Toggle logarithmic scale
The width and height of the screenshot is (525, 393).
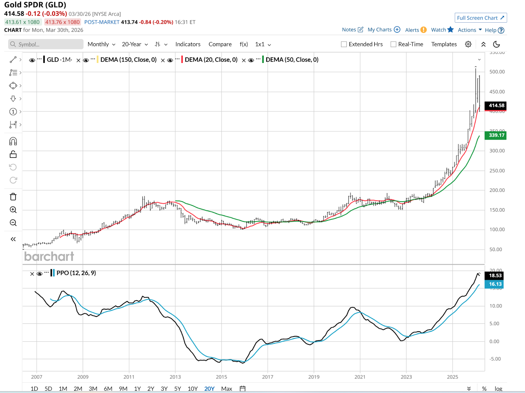click(498, 389)
